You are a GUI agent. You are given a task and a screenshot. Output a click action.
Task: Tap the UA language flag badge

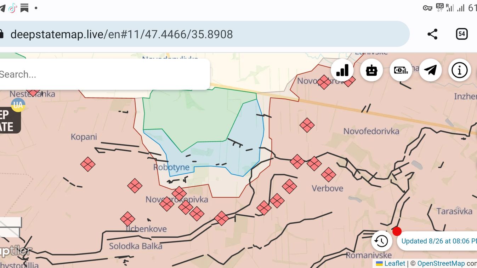point(18,105)
